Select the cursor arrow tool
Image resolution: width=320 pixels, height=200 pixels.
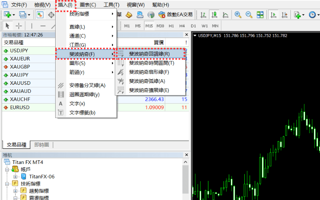click(8, 26)
